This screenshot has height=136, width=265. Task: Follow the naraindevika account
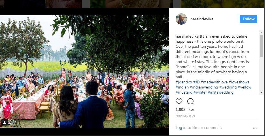[x=249, y=19]
